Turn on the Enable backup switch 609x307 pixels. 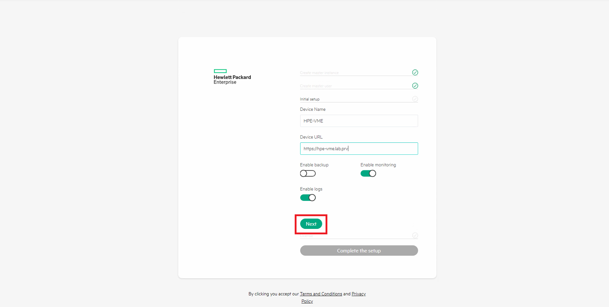pos(308,174)
